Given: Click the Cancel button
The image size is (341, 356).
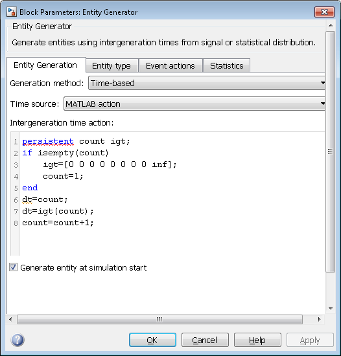Looking at the screenshot, I should coord(205,340).
